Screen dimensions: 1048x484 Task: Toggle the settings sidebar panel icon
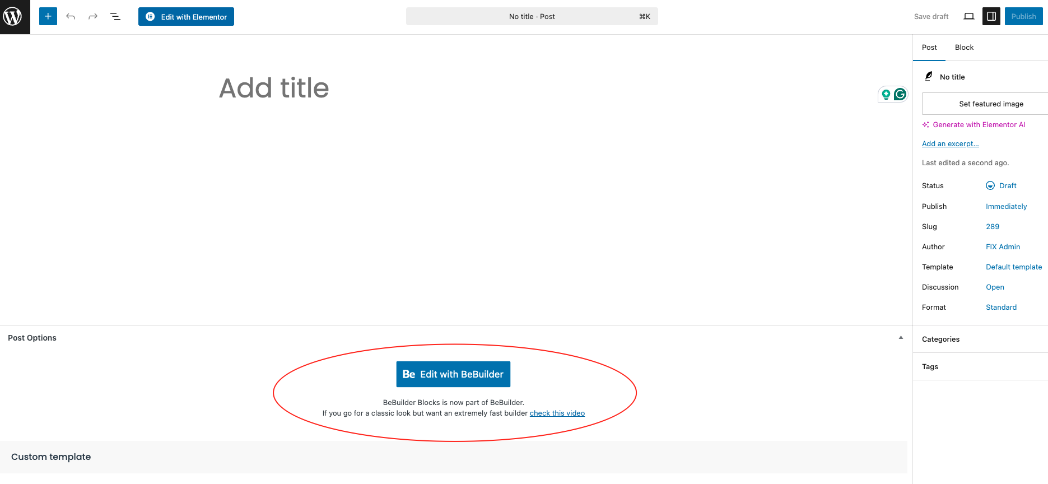coord(991,17)
